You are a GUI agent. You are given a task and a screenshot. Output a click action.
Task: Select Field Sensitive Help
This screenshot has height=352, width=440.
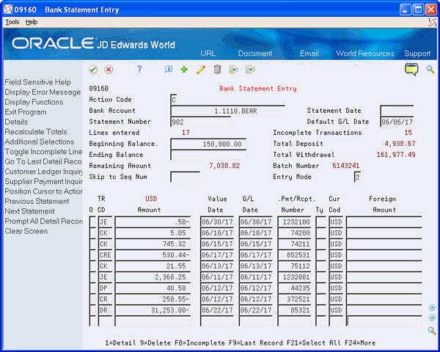(37, 82)
